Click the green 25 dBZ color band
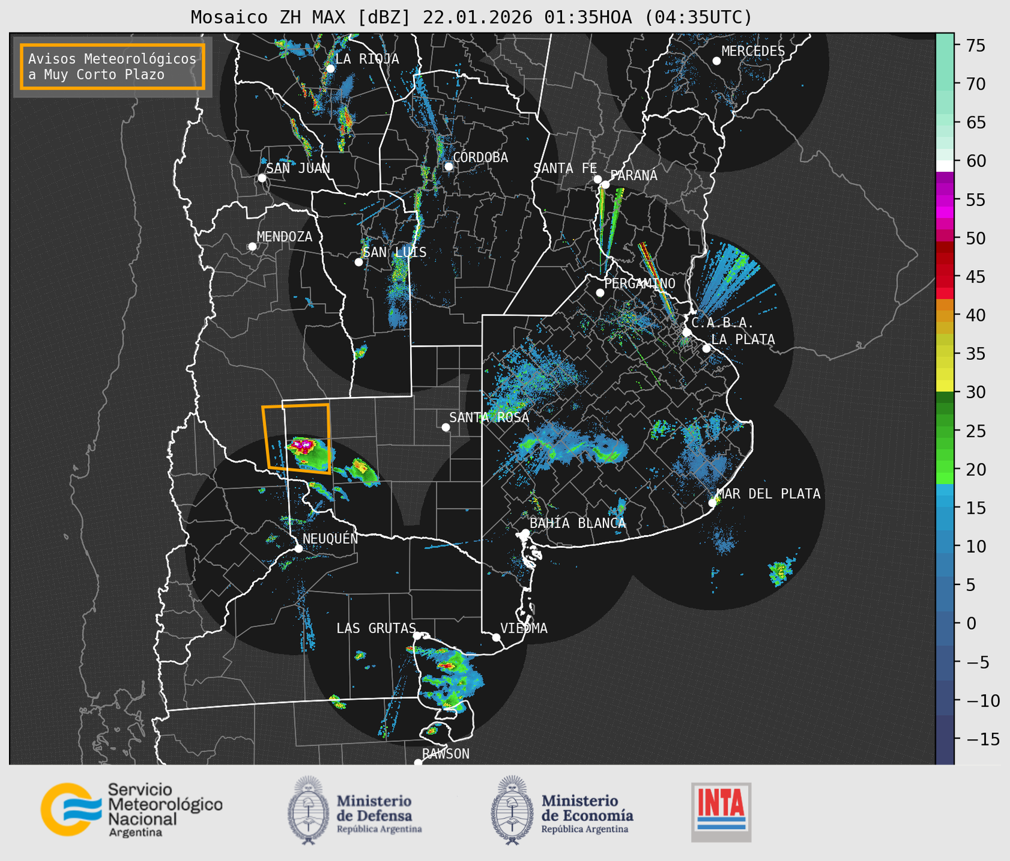Image resolution: width=1010 pixels, height=861 pixels. (945, 431)
